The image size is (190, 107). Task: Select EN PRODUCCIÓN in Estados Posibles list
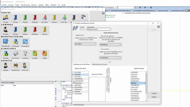(138, 92)
